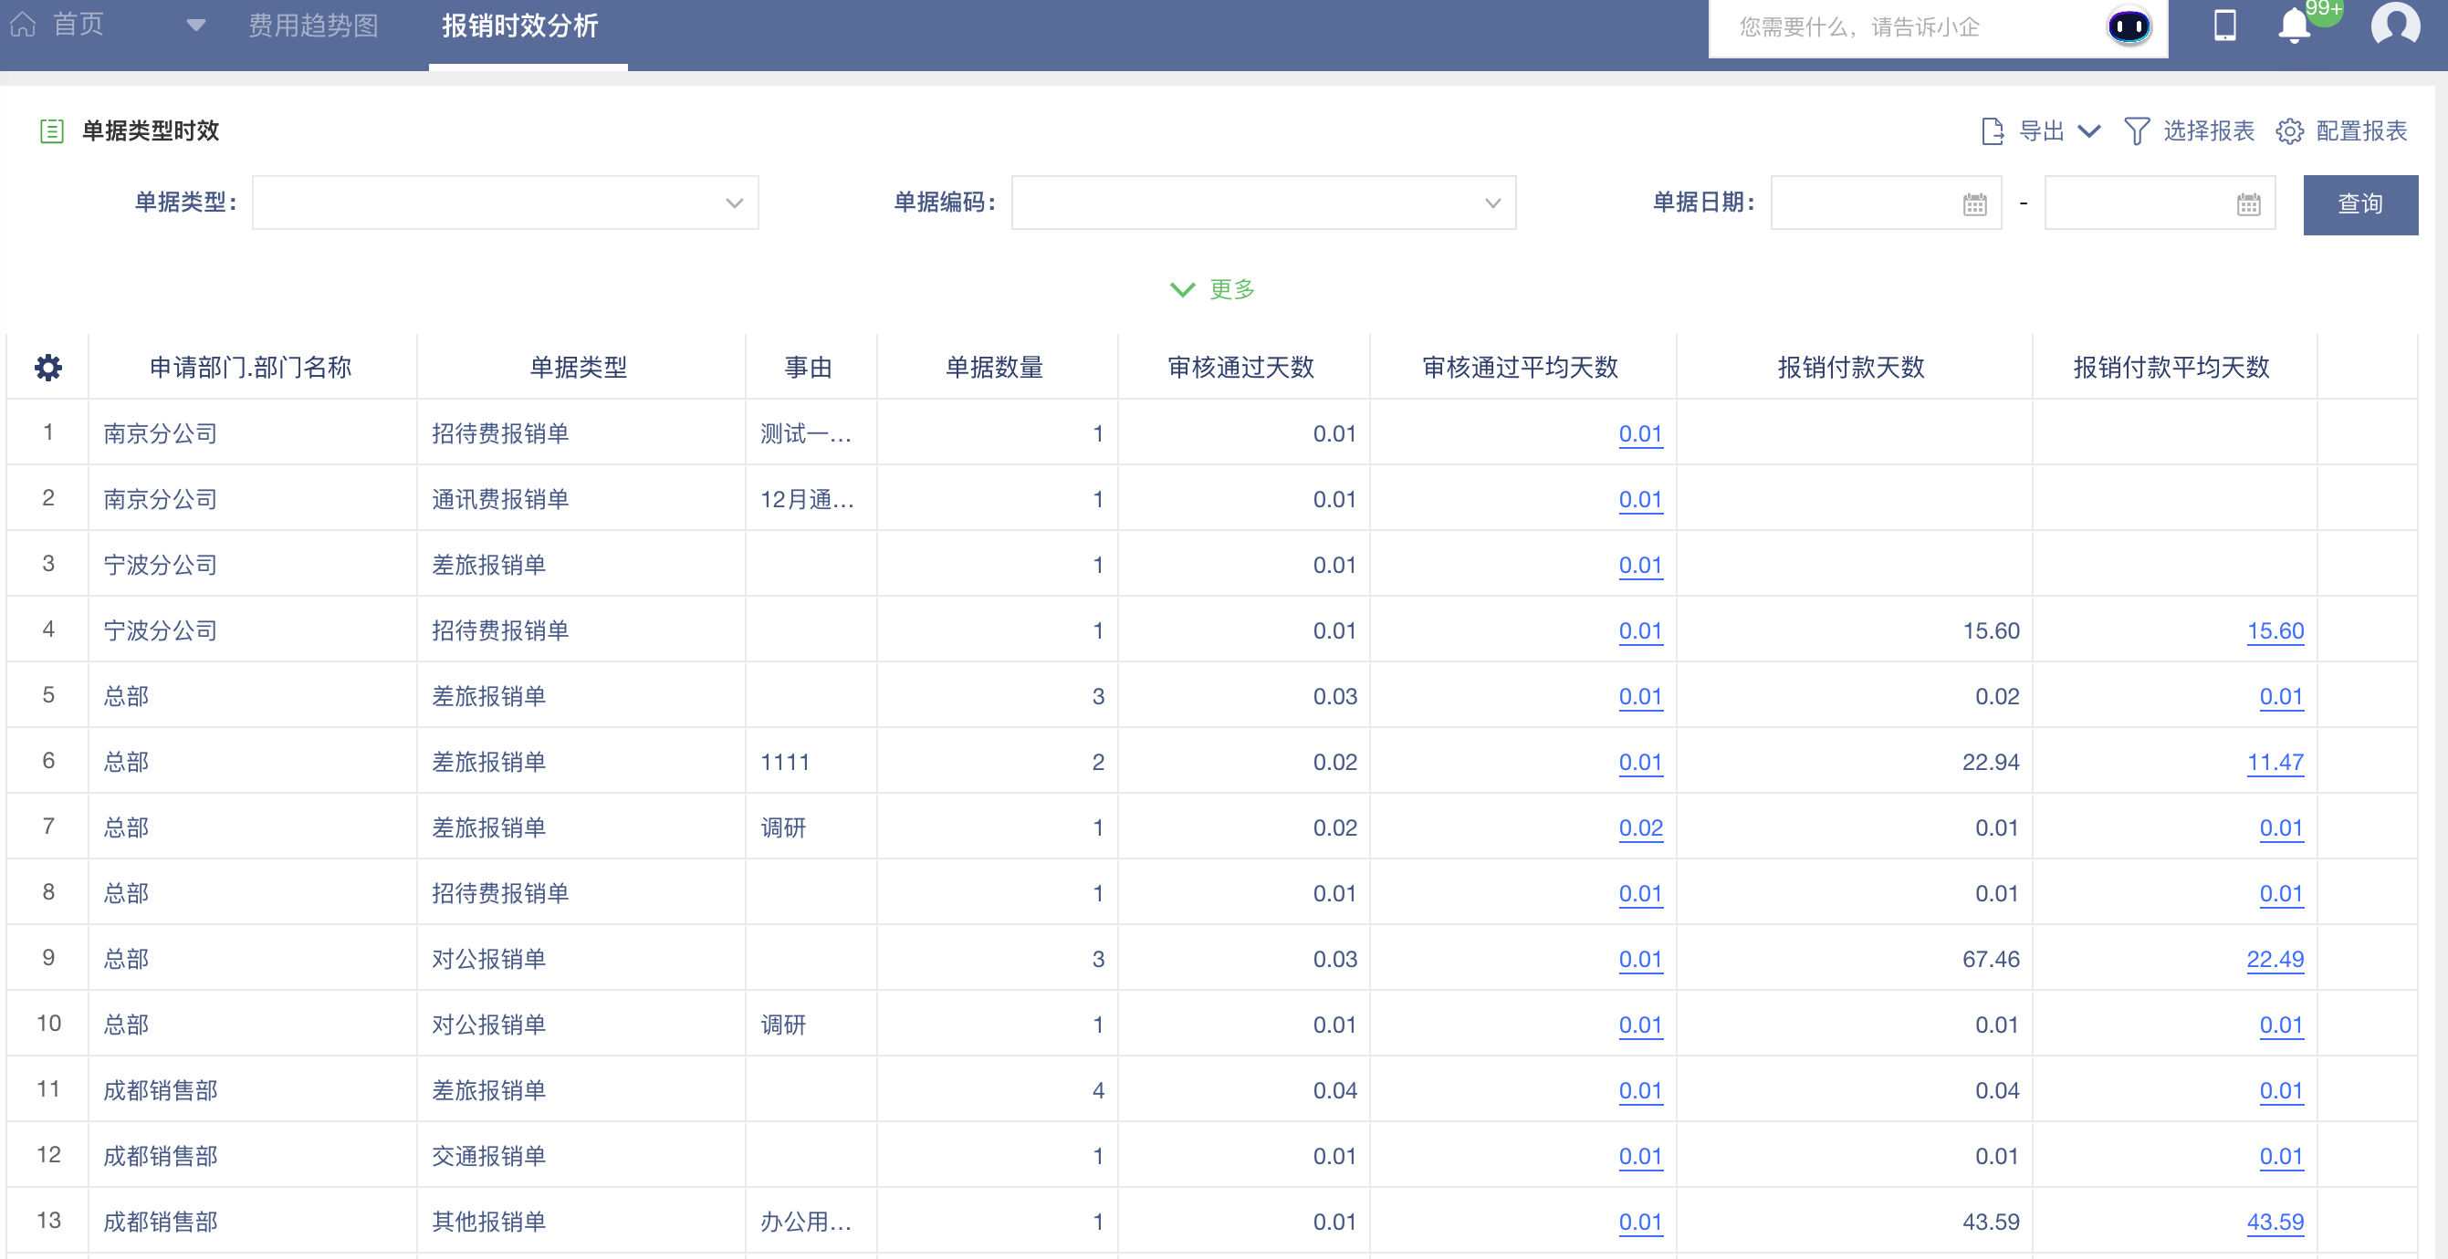Go to 首页 in the navigation bar

coord(78,24)
